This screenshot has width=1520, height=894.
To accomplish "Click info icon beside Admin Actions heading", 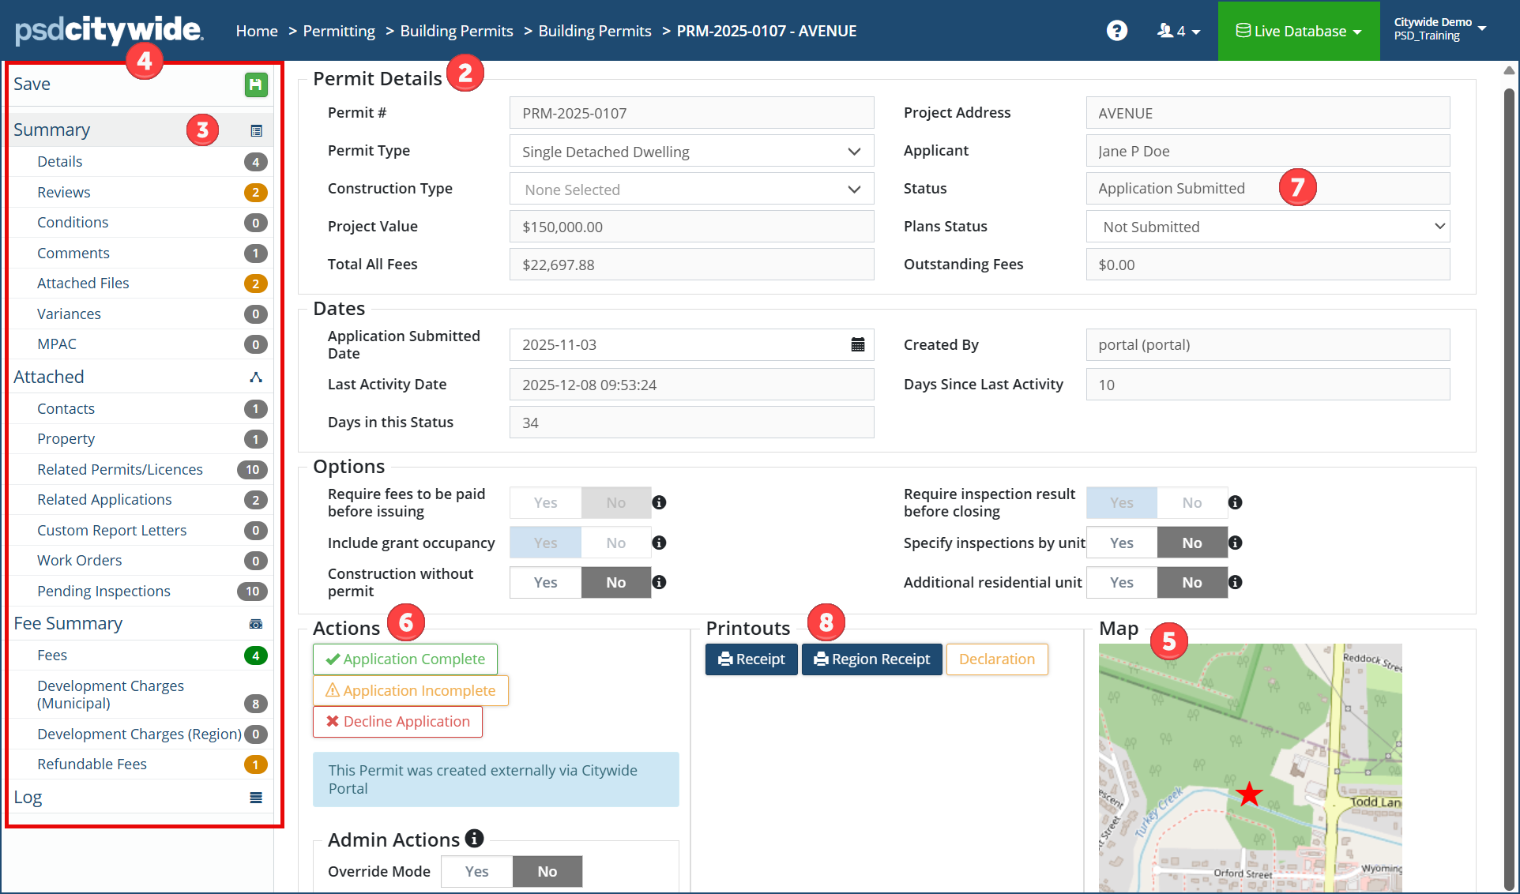I will pos(474,838).
